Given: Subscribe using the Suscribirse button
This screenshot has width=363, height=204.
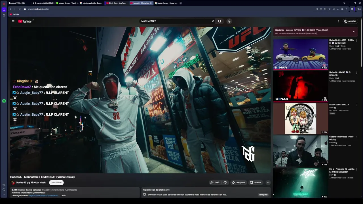Looking at the screenshot, I should tap(56, 182).
